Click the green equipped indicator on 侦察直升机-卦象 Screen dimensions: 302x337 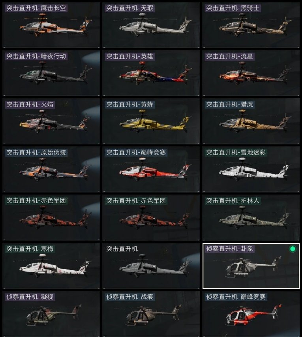292,249
